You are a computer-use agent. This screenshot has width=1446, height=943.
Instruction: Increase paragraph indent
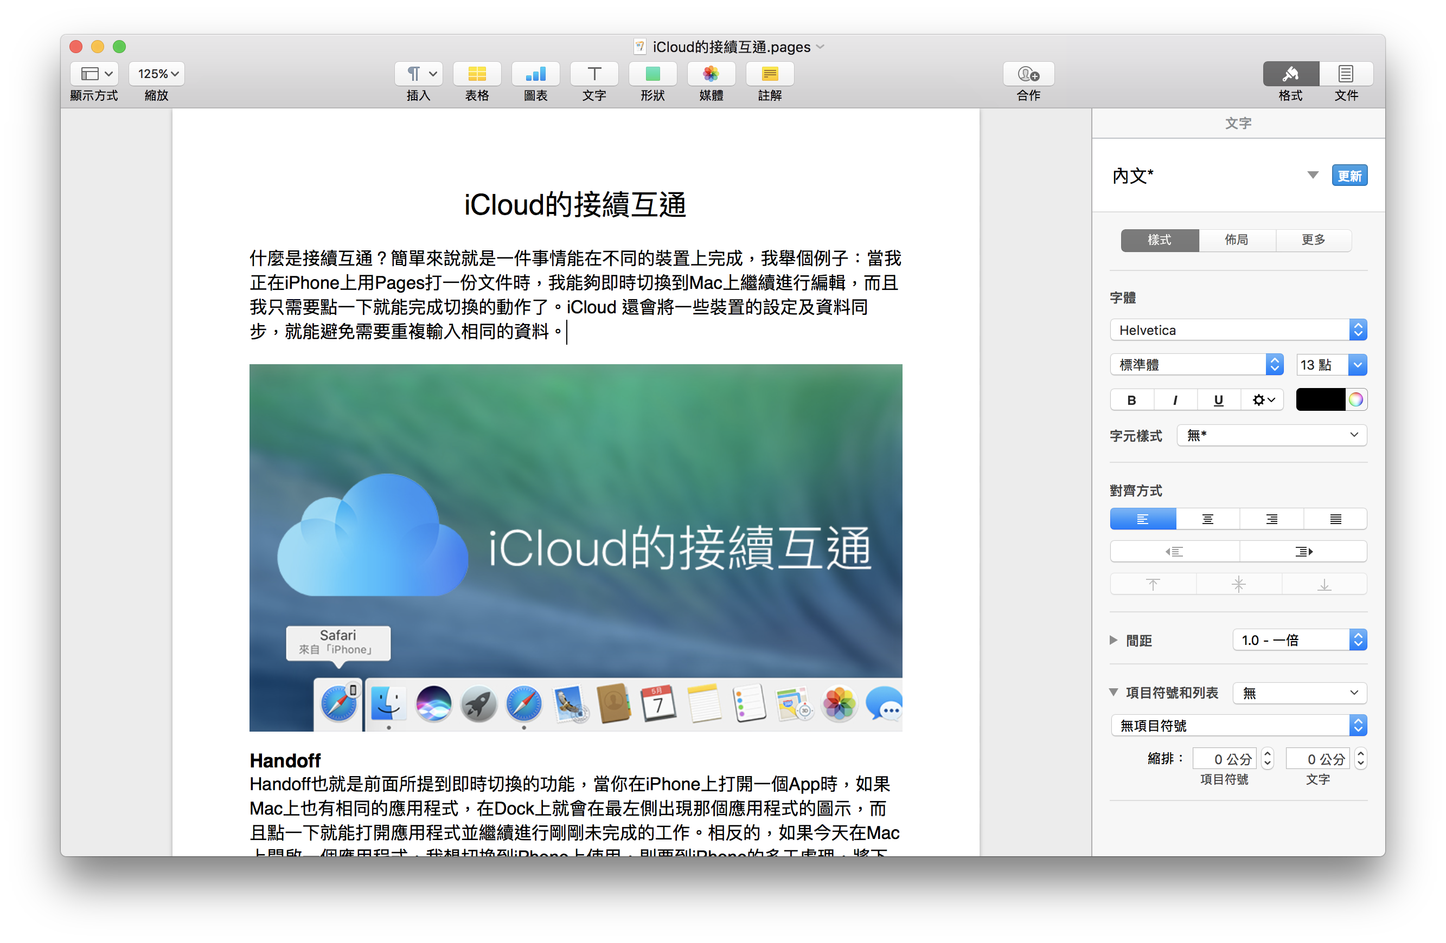click(1304, 552)
